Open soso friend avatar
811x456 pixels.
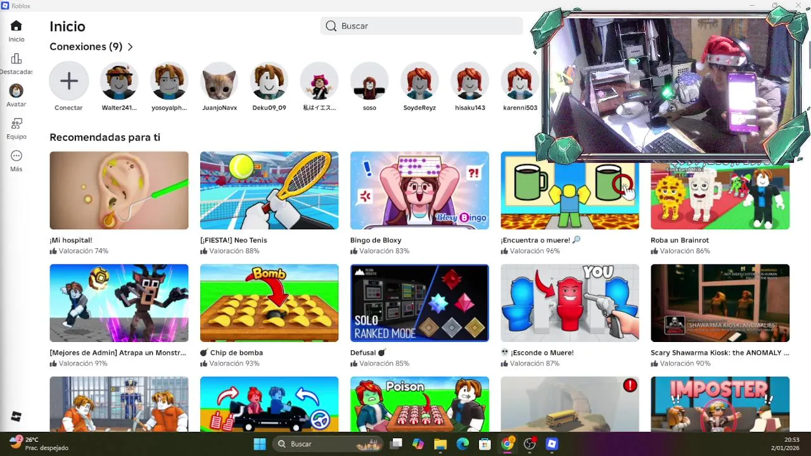pos(369,80)
